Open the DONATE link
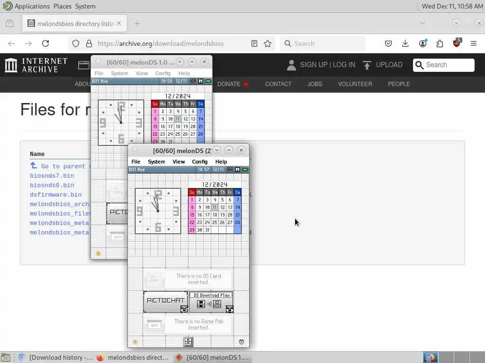Viewport: 485px width, 363px height. point(233,84)
